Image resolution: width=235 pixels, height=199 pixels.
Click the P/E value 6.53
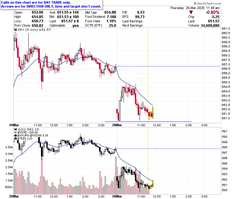141,12
